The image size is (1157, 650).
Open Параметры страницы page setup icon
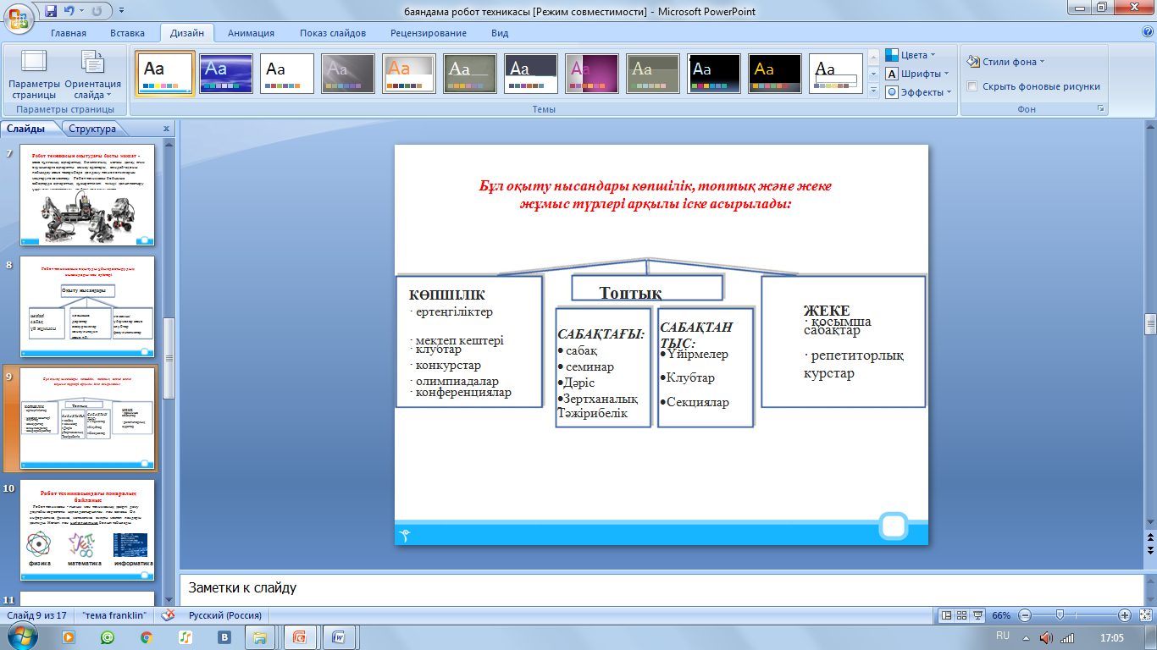tap(34, 74)
